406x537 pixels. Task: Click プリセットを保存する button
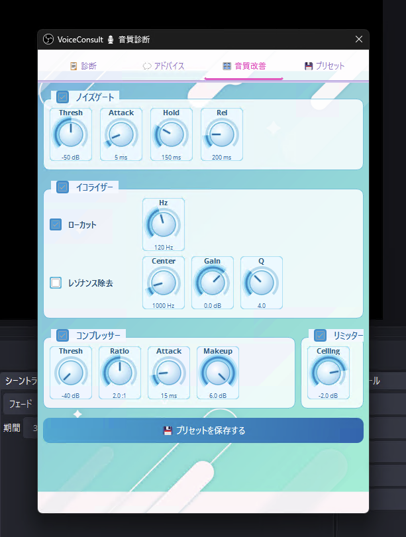pyautogui.click(x=203, y=430)
